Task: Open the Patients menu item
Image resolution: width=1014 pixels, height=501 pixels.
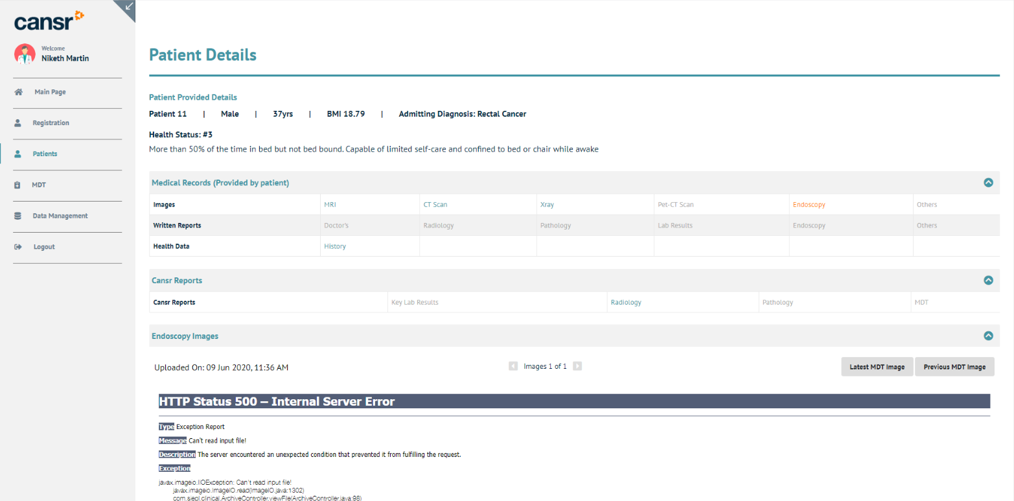Action: [45, 154]
